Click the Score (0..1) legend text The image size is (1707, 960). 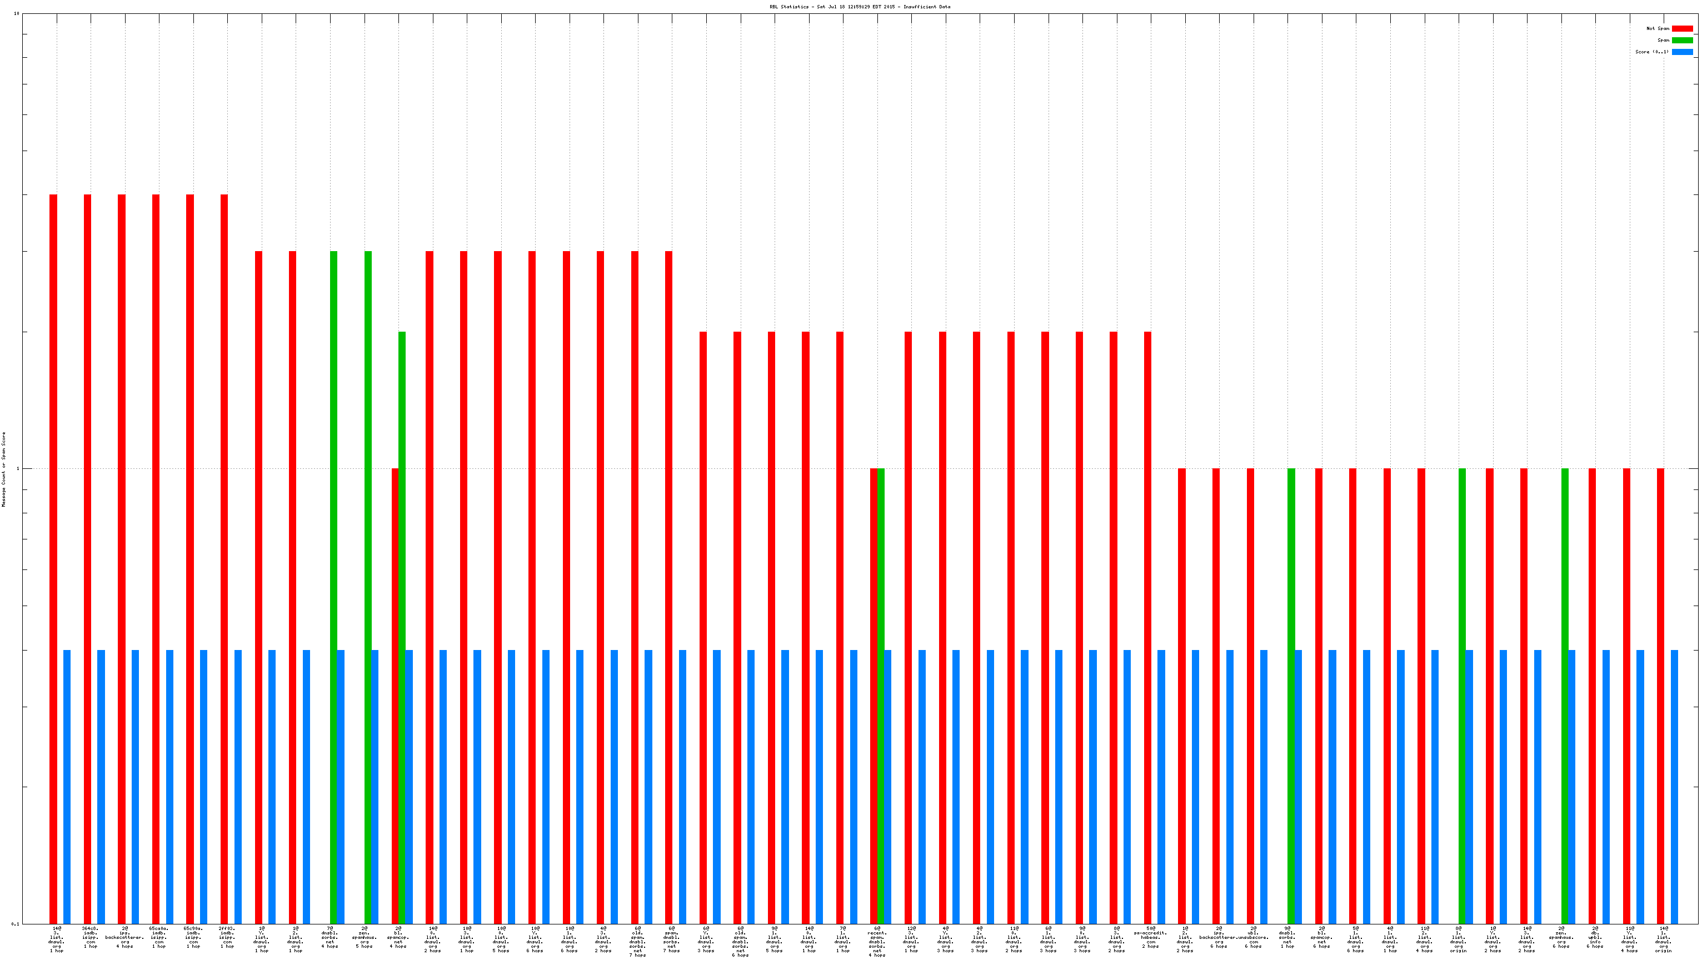pyautogui.click(x=1651, y=52)
